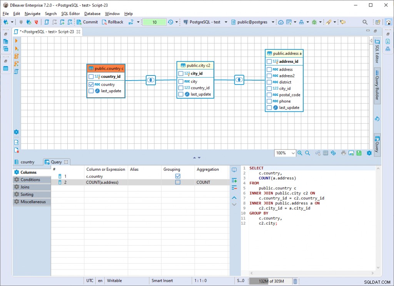Click the public.address table header

pyautogui.click(x=284, y=53)
